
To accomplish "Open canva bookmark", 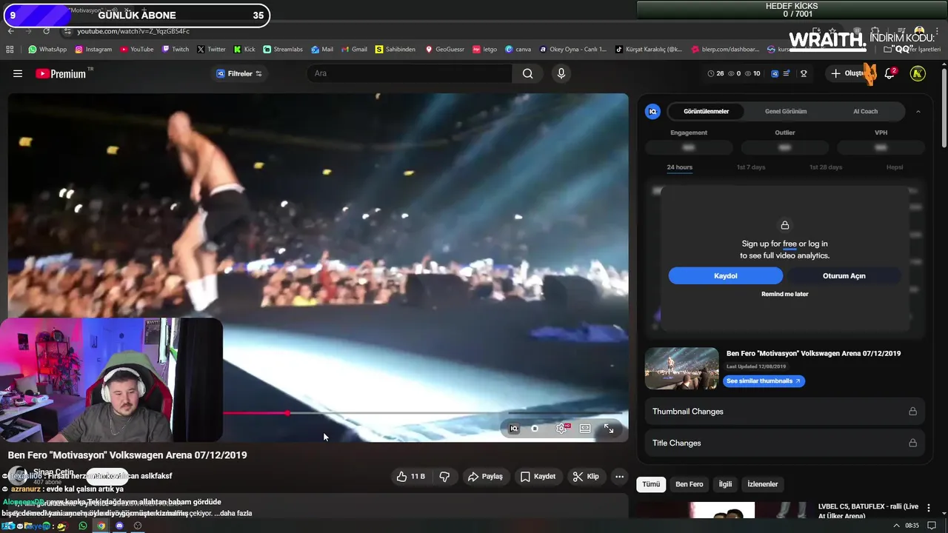I will click(518, 50).
